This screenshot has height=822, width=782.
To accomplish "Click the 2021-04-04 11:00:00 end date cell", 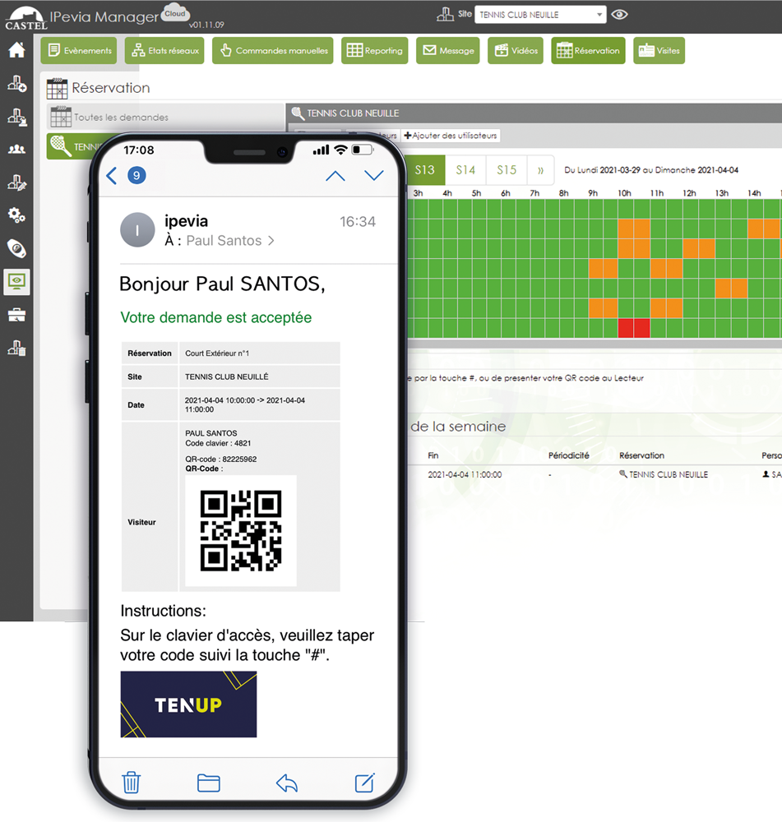I will click(465, 474).
